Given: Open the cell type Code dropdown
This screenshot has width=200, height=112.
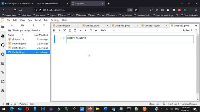Looking at the screenshot, I should 108,30.
